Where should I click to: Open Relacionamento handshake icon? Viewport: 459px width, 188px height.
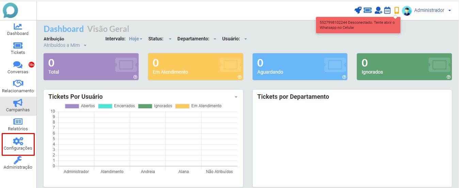(18, 83)
